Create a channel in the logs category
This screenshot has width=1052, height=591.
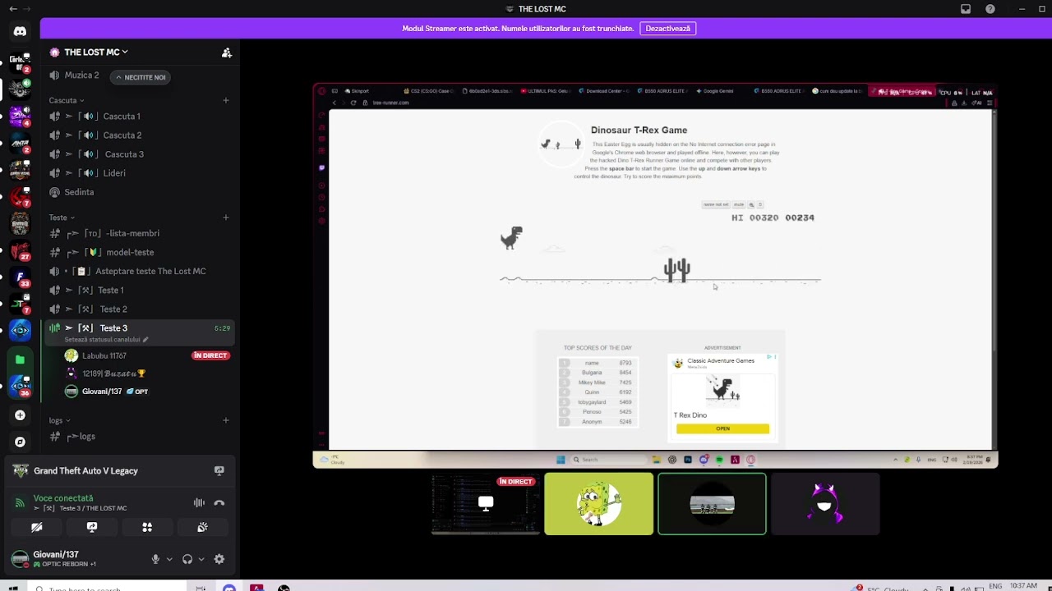click(x=226, y=420)
